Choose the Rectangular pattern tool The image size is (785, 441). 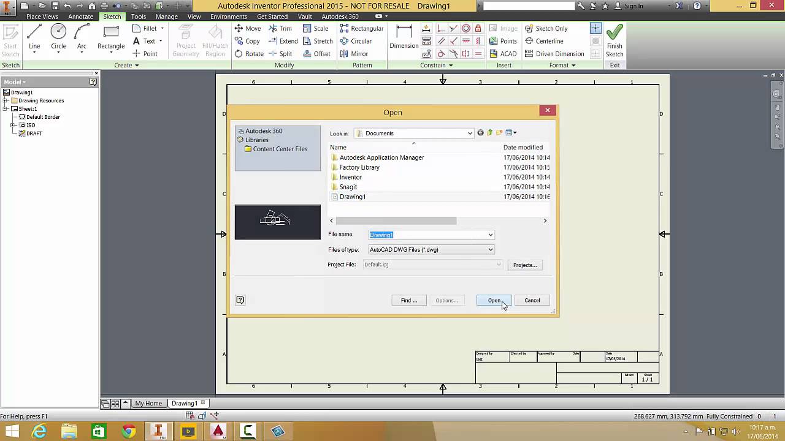362,28
